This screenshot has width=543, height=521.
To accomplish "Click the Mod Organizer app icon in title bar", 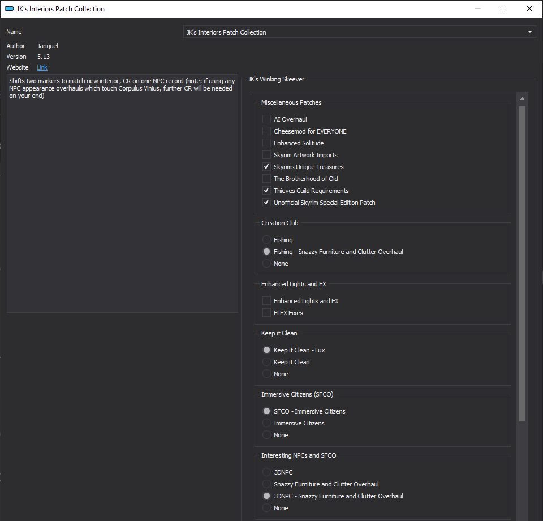I will coord(10,8).
